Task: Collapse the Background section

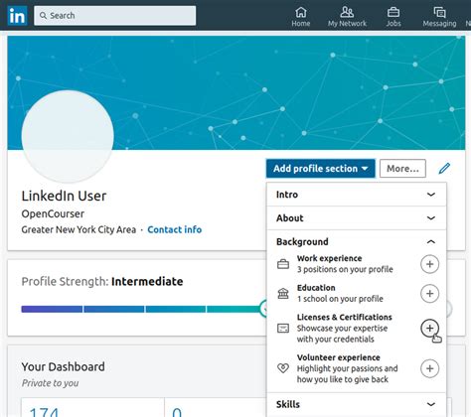Action: pos(357,241)
